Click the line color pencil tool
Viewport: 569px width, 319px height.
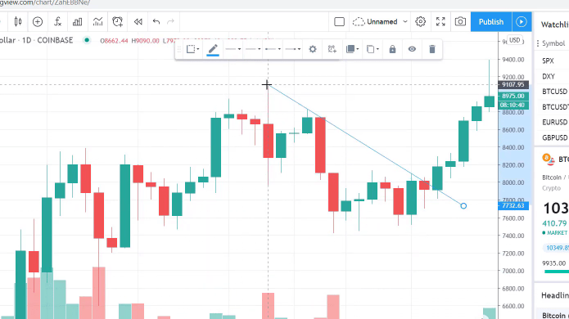(213, 49)
